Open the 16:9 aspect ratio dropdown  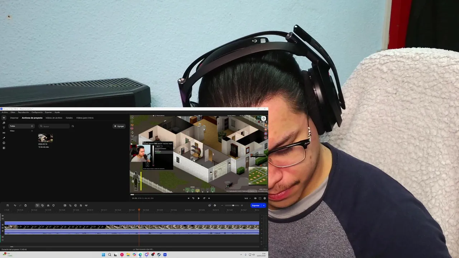pyautogui.click(x=247, y=198)
